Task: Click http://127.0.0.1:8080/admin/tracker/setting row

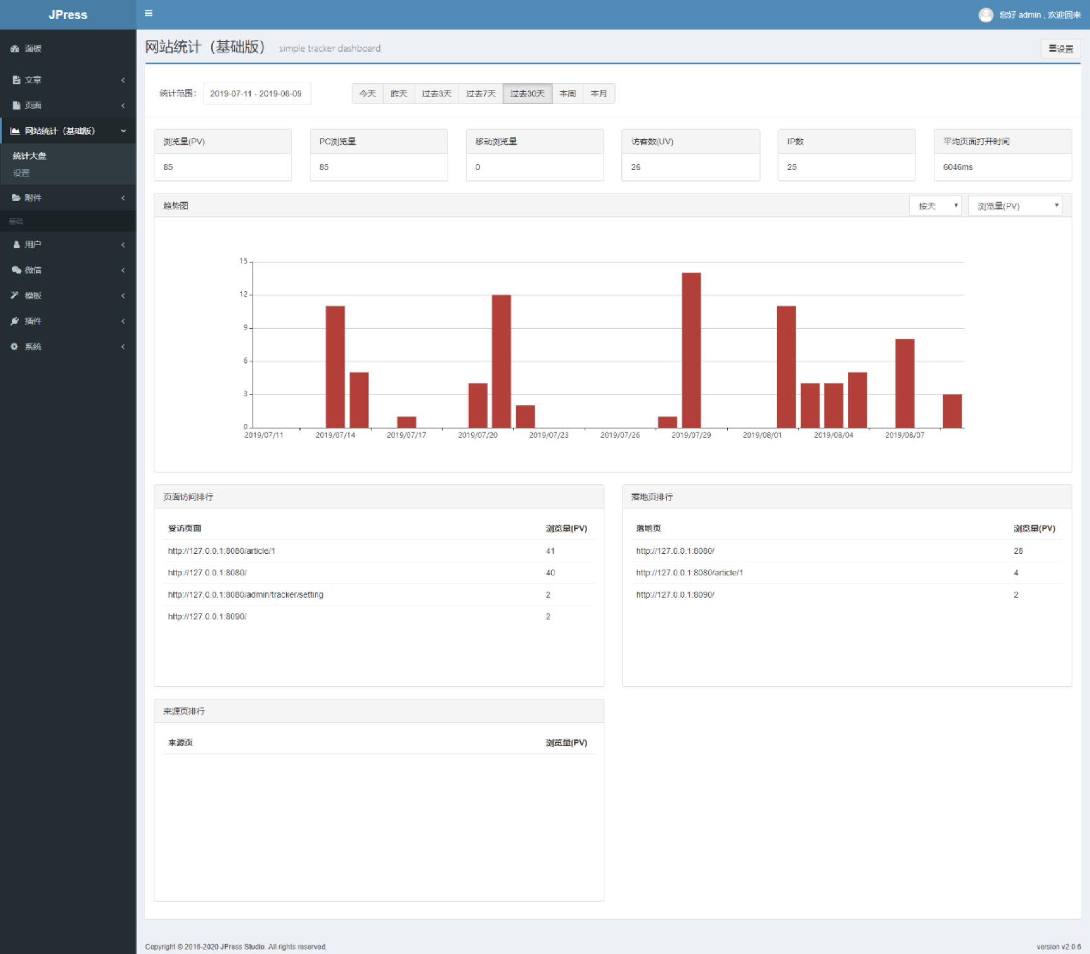Action: 379,595
